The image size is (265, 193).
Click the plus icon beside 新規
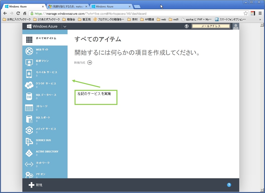click(31, 185)
